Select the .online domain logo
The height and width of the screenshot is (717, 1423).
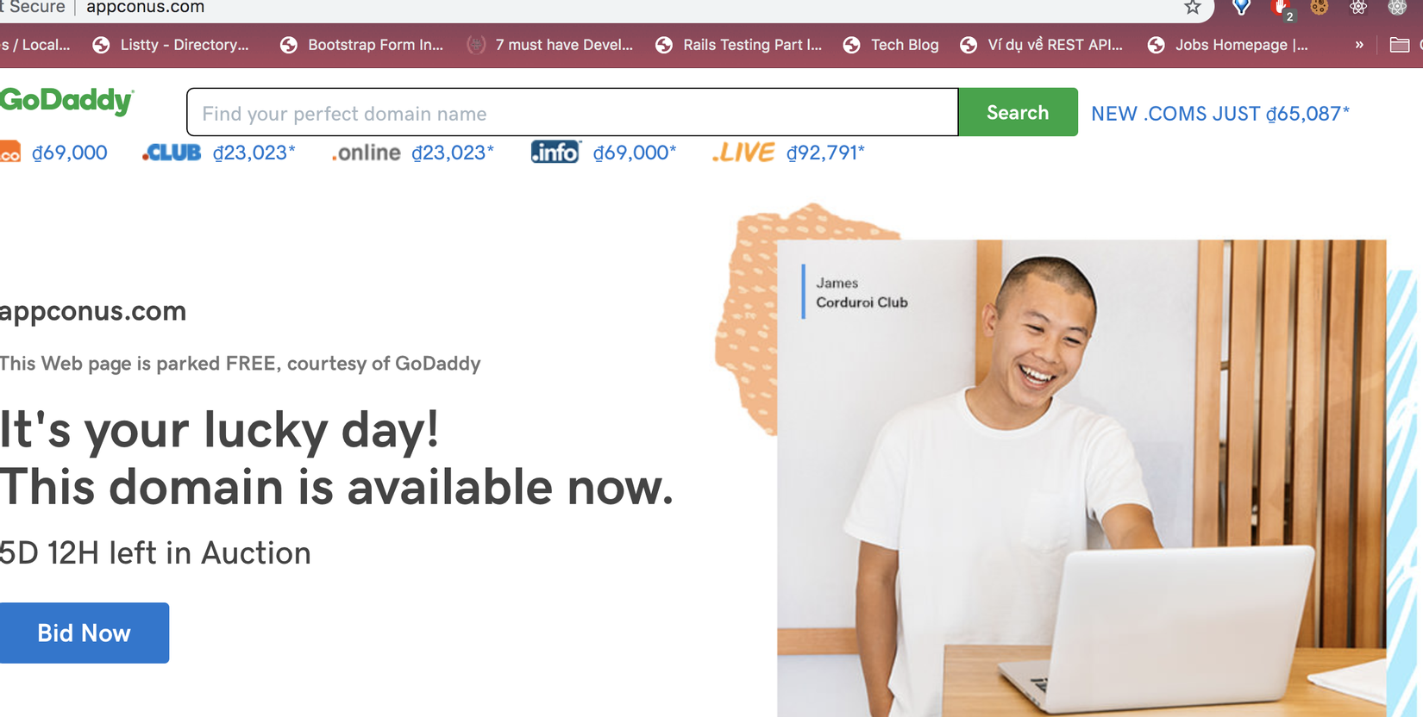tap(367, 153)
